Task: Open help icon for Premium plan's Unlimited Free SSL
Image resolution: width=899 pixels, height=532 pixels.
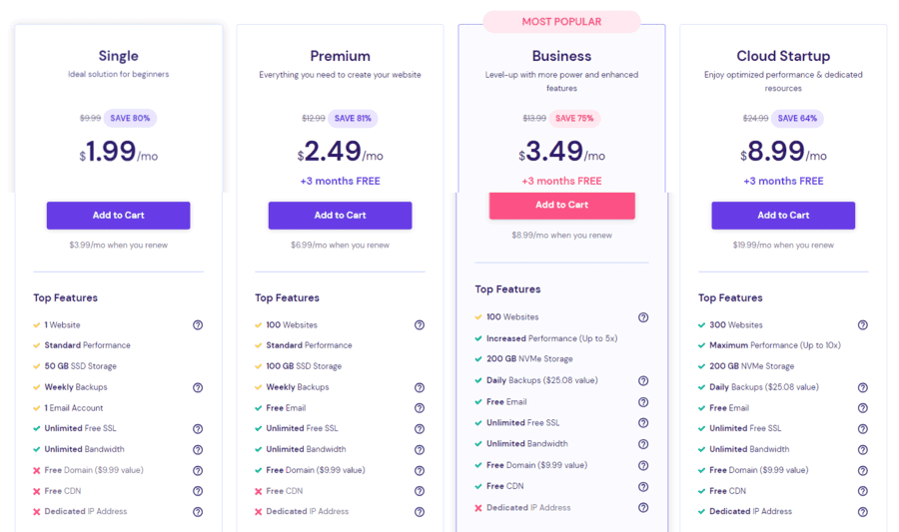Action: (x=420, y=429)
